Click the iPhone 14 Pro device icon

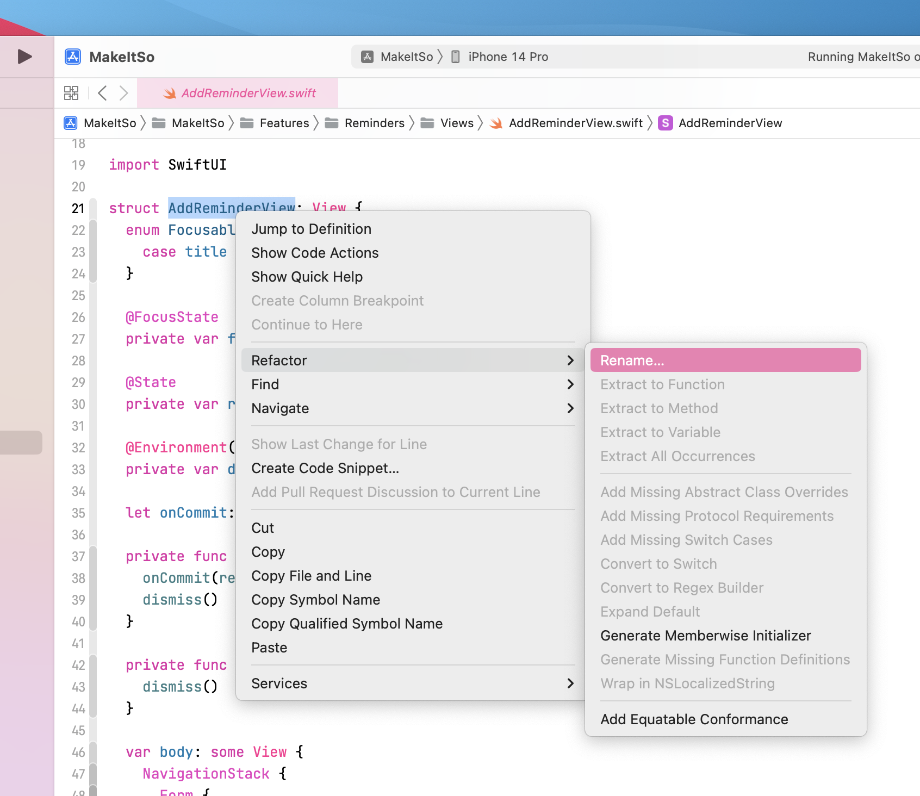point(456,57)
